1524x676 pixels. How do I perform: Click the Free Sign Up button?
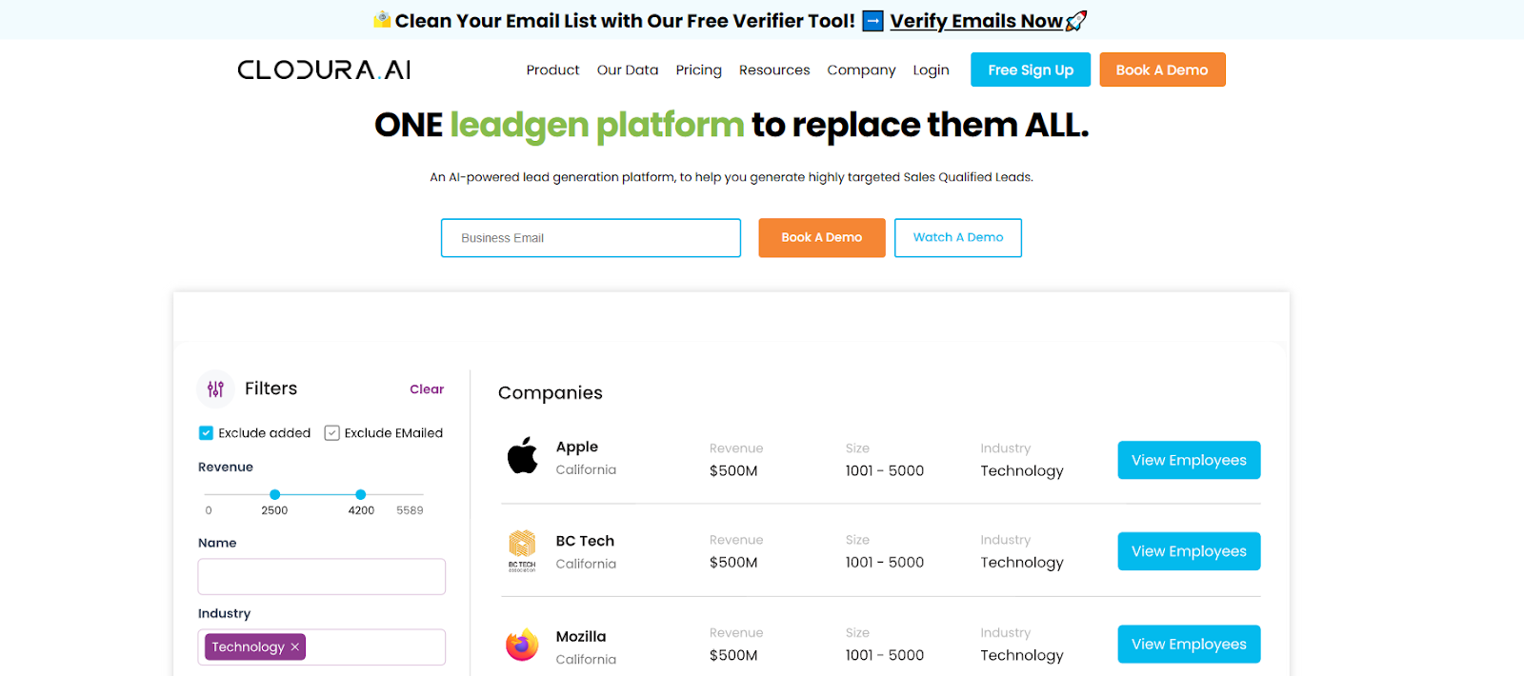(1031, 70)
